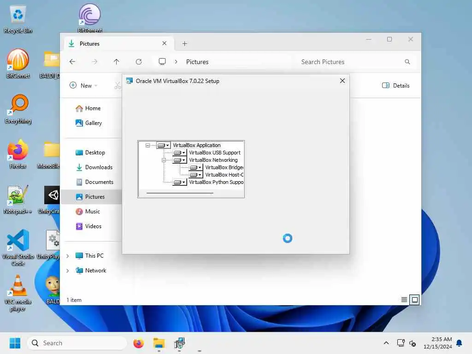
Task: Show hidden system tray icons
Action: (386, 343)
